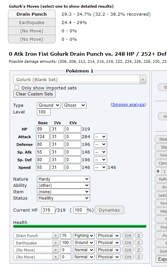Open the Sp. Def stat boost dropdown
The width and height of the screenshot is (167, 267).
pos(100,160)
